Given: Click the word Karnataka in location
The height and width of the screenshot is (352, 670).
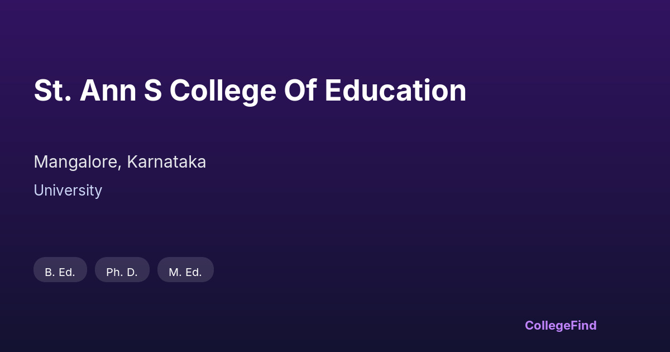Looking at the screenshot, I should pos(166,162).
